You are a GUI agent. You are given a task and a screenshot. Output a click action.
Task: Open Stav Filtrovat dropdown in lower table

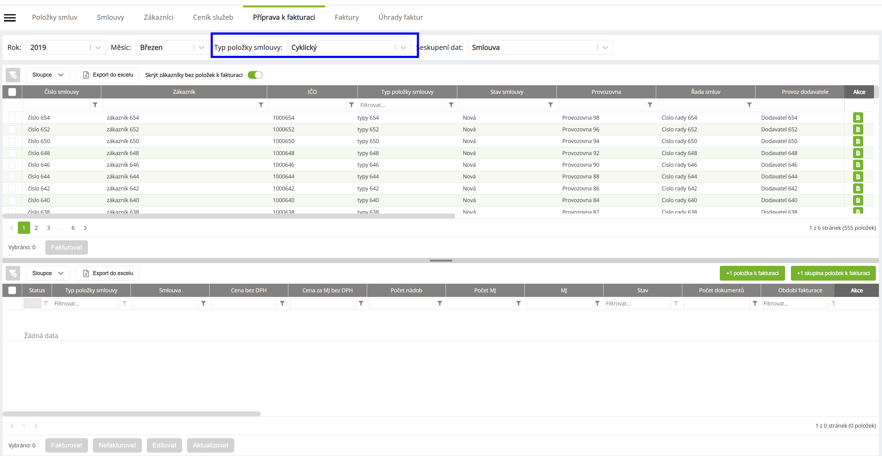tap(638, 304)
